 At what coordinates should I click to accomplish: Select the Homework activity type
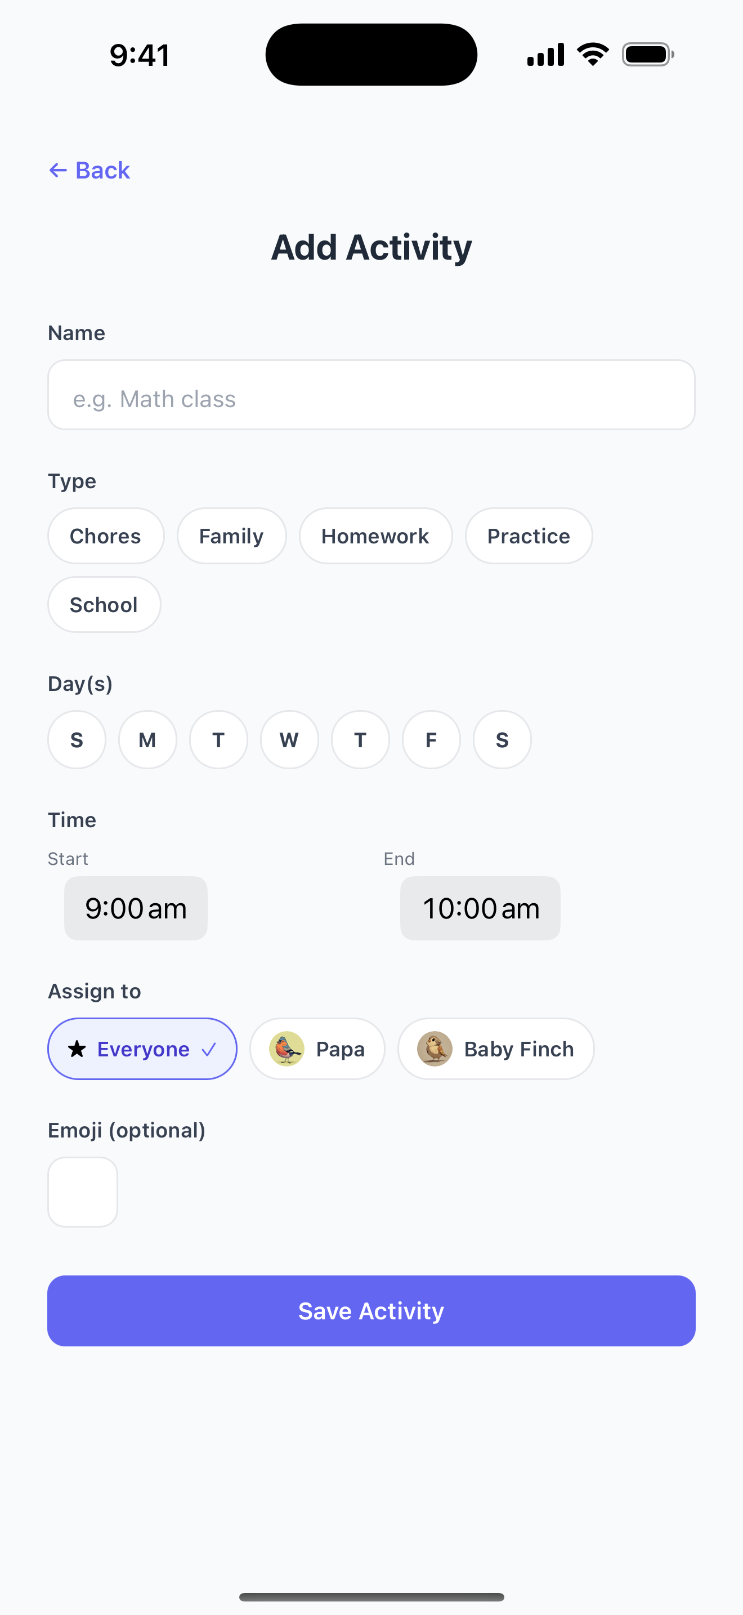pos(375,536)
